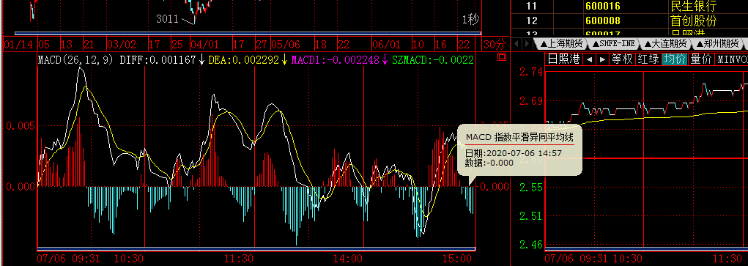Click the 30分 period label
Viewport: 748px width, 266px height.
click(x=494, y=45)
